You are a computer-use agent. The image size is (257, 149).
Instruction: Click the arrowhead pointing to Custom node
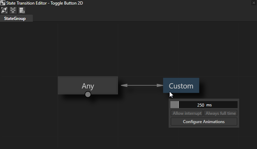click(x=161, y=85)
